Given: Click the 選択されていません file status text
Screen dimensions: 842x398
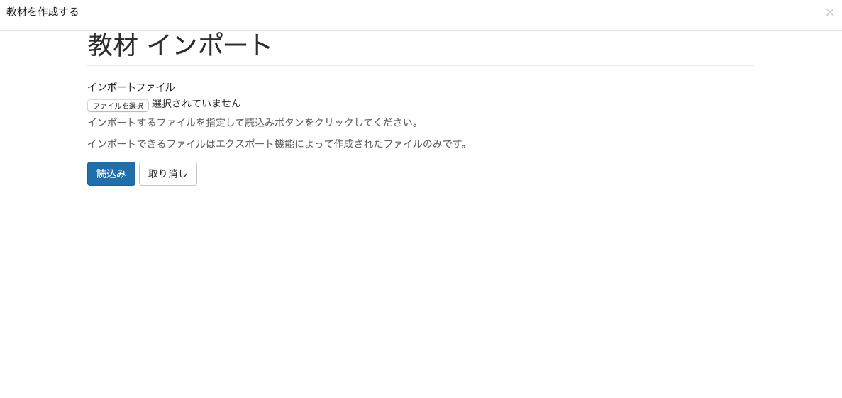Looking at the screenshot, I should pos(196,104).
